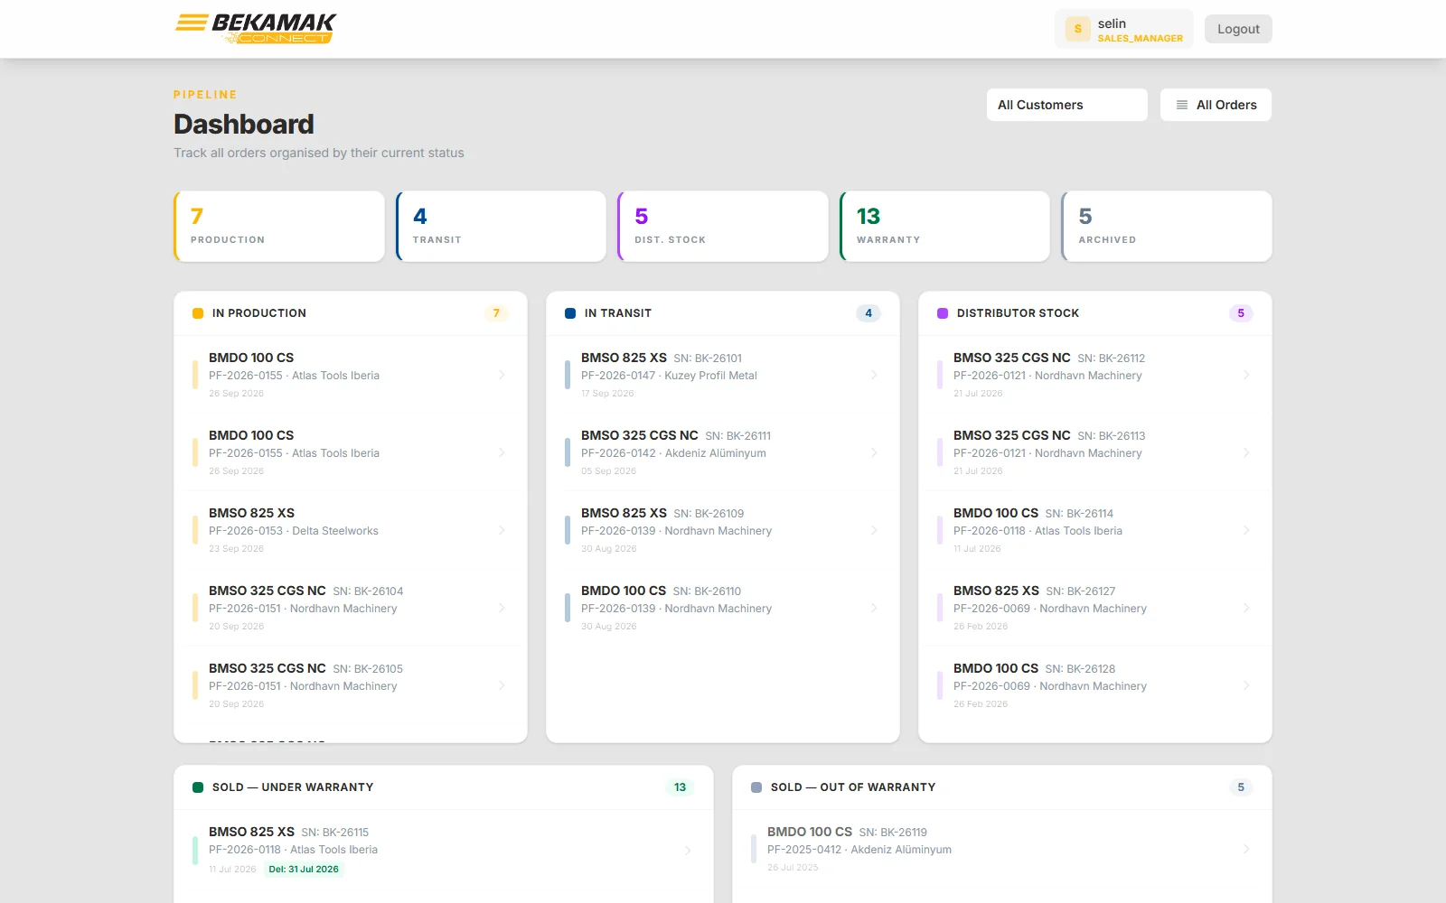This screenshot has width=1446, height=903.
Task: Expand BMDO 100 CS BK-26114 chevron
Action: click(1246, 530)
